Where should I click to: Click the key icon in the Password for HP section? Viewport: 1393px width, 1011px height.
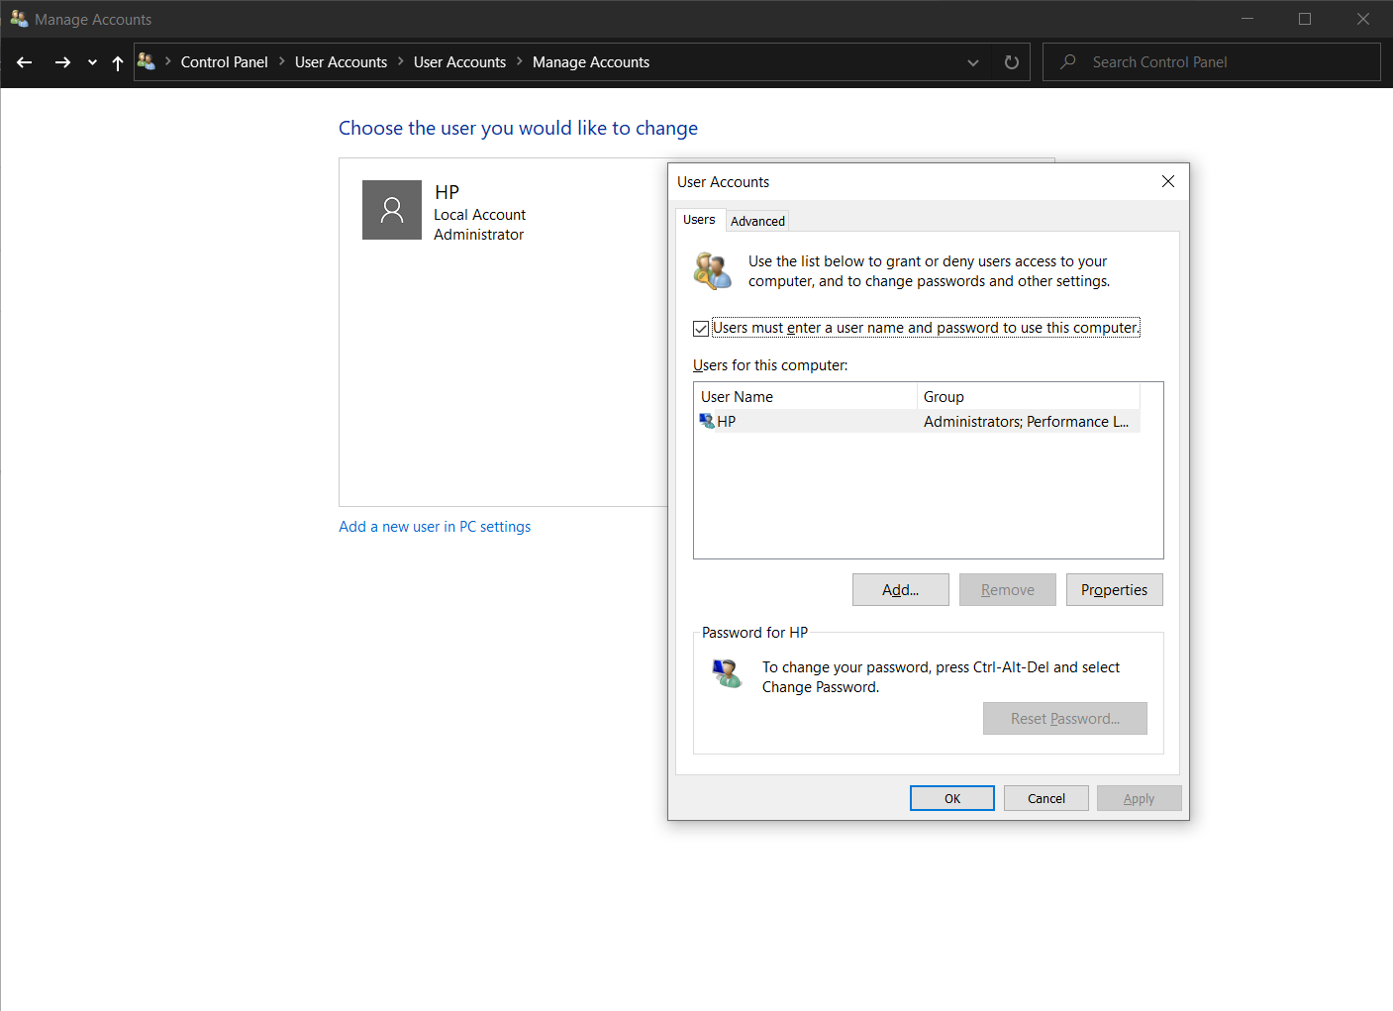point(727,673)
